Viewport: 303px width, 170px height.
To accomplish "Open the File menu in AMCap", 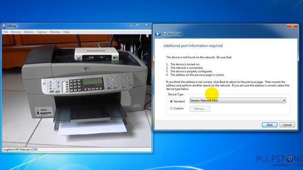I will (x=6, y=32).
